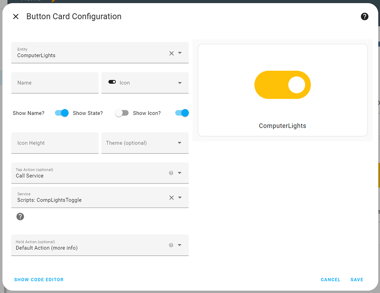Open the Theme (optional) dropdown
The image size is (380, 293).
[x=179, y=143]
